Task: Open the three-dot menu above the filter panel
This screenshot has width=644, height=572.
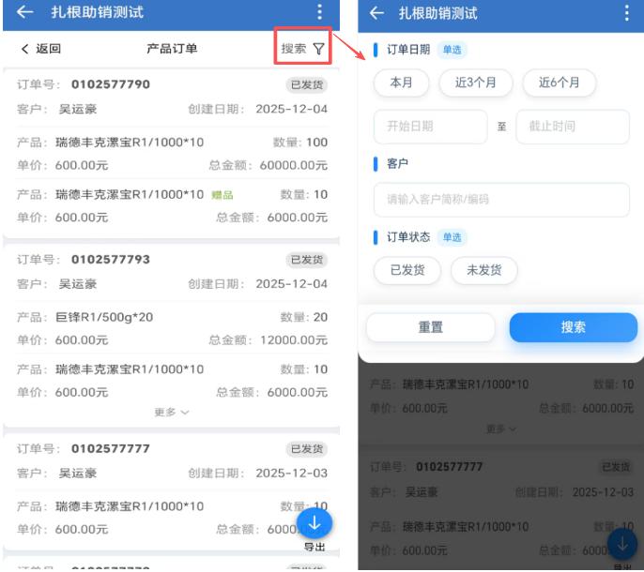Action: (x=627, y=12)
